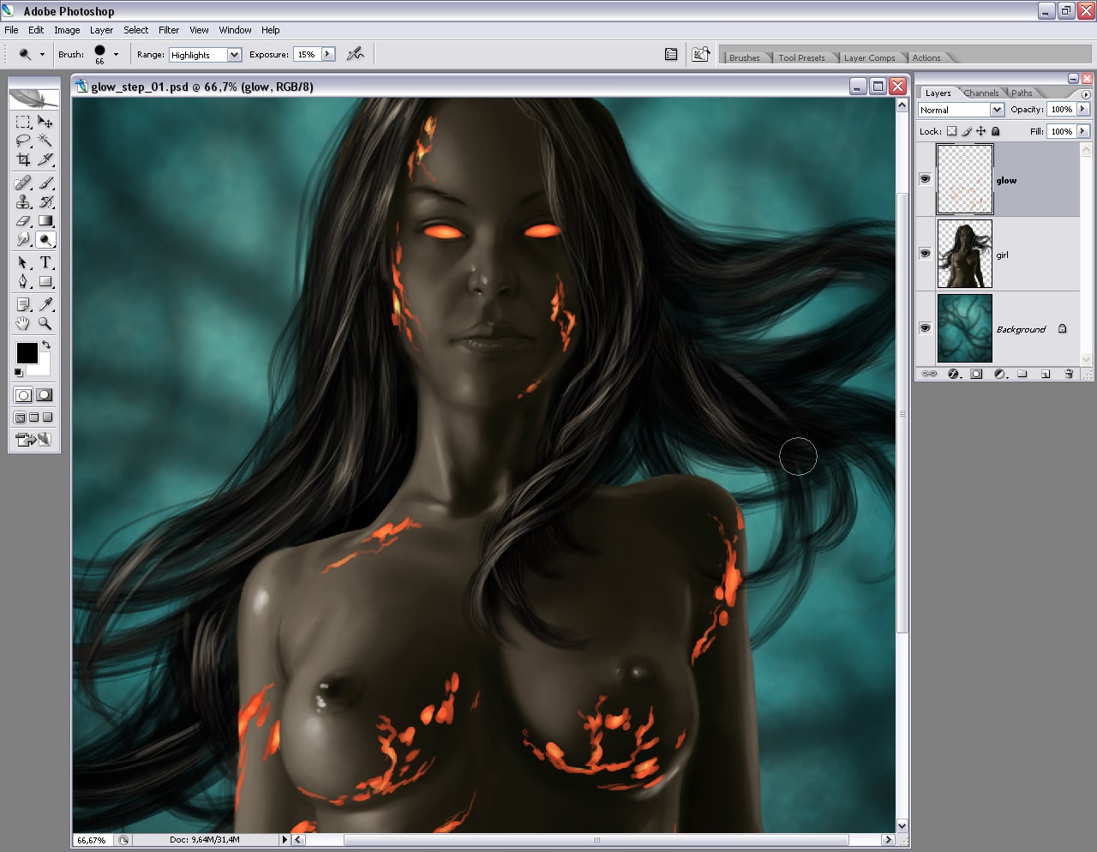Switch to Full Screen Mode
The image size is (1097, 852).
[48, 417]
